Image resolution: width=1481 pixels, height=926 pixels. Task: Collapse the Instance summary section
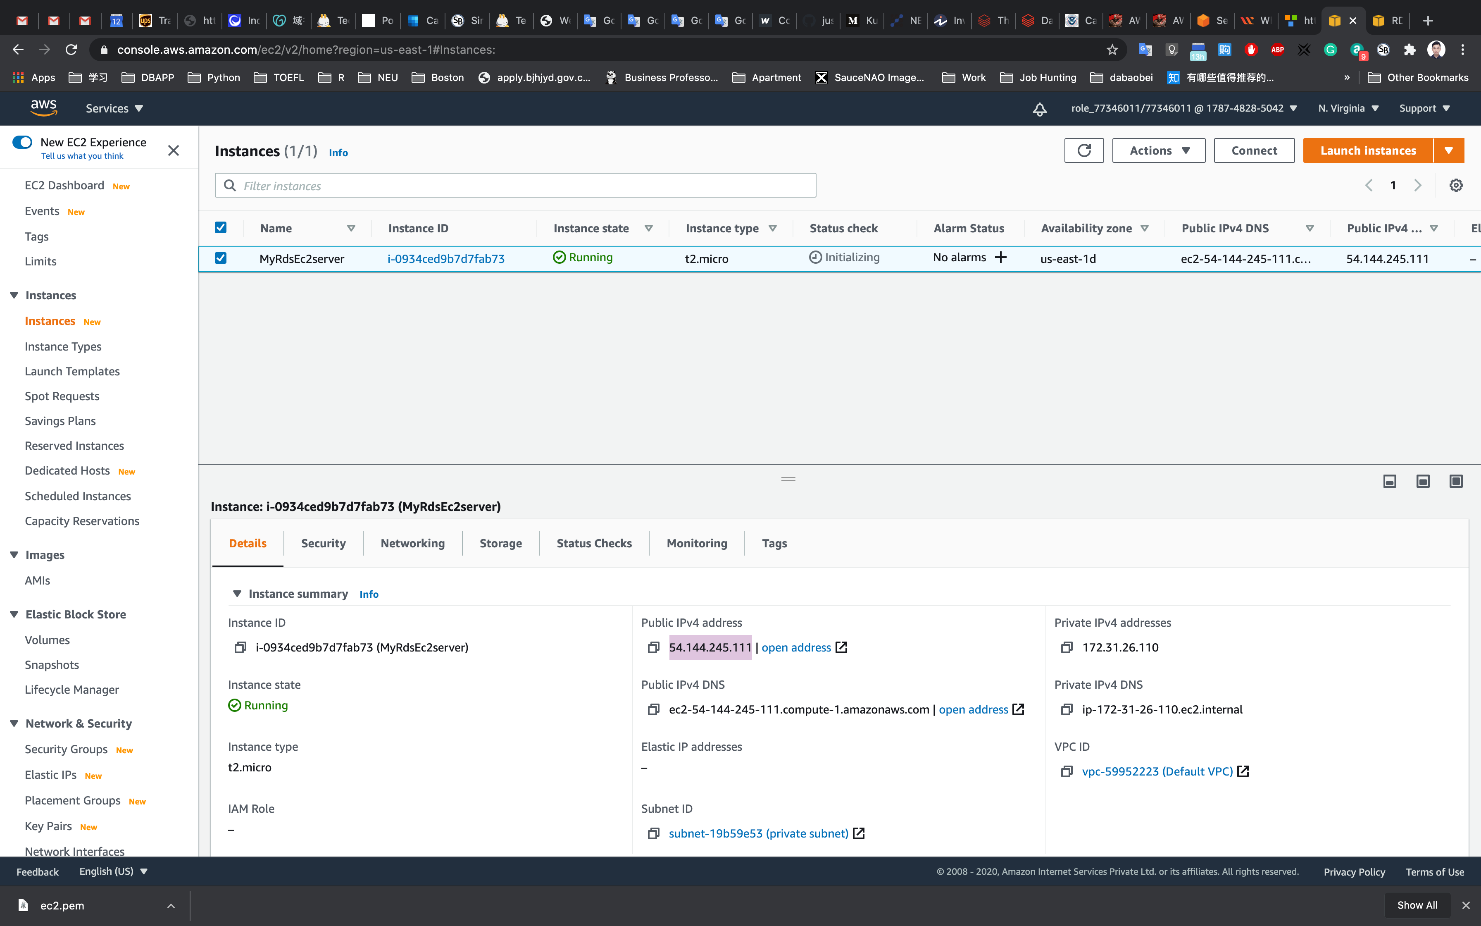click(x=238, y=594)
